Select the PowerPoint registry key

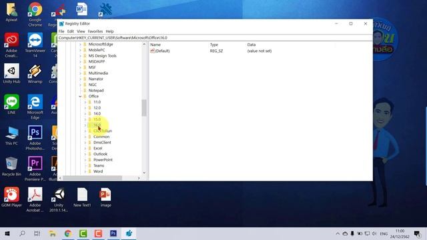(103, 160)
